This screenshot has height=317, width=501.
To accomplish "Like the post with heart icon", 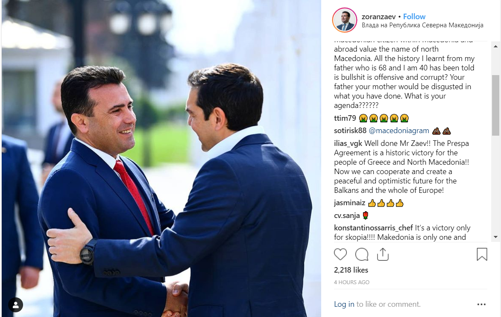I will (340, 254).
